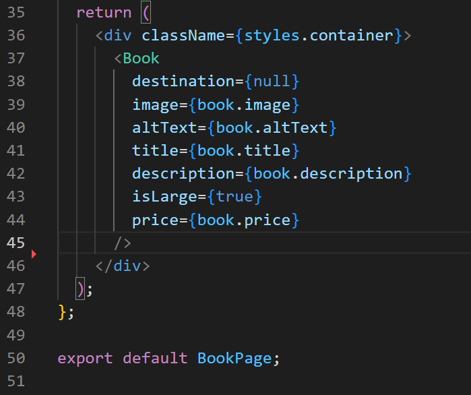
Task: Click line number 37 in gutter
Action: (16, 58)
